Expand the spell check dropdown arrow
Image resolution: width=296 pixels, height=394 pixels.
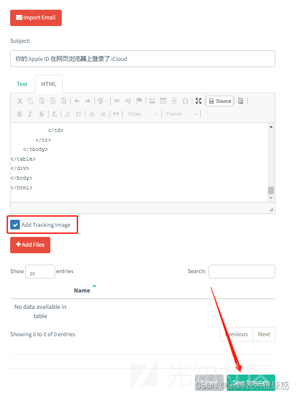(106, 101)
